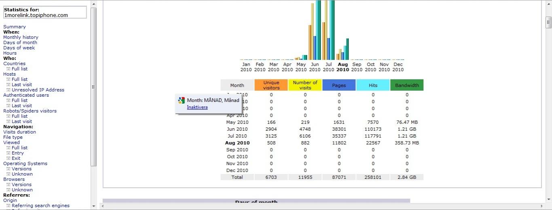Open Full list under Countries

(19, 69)
